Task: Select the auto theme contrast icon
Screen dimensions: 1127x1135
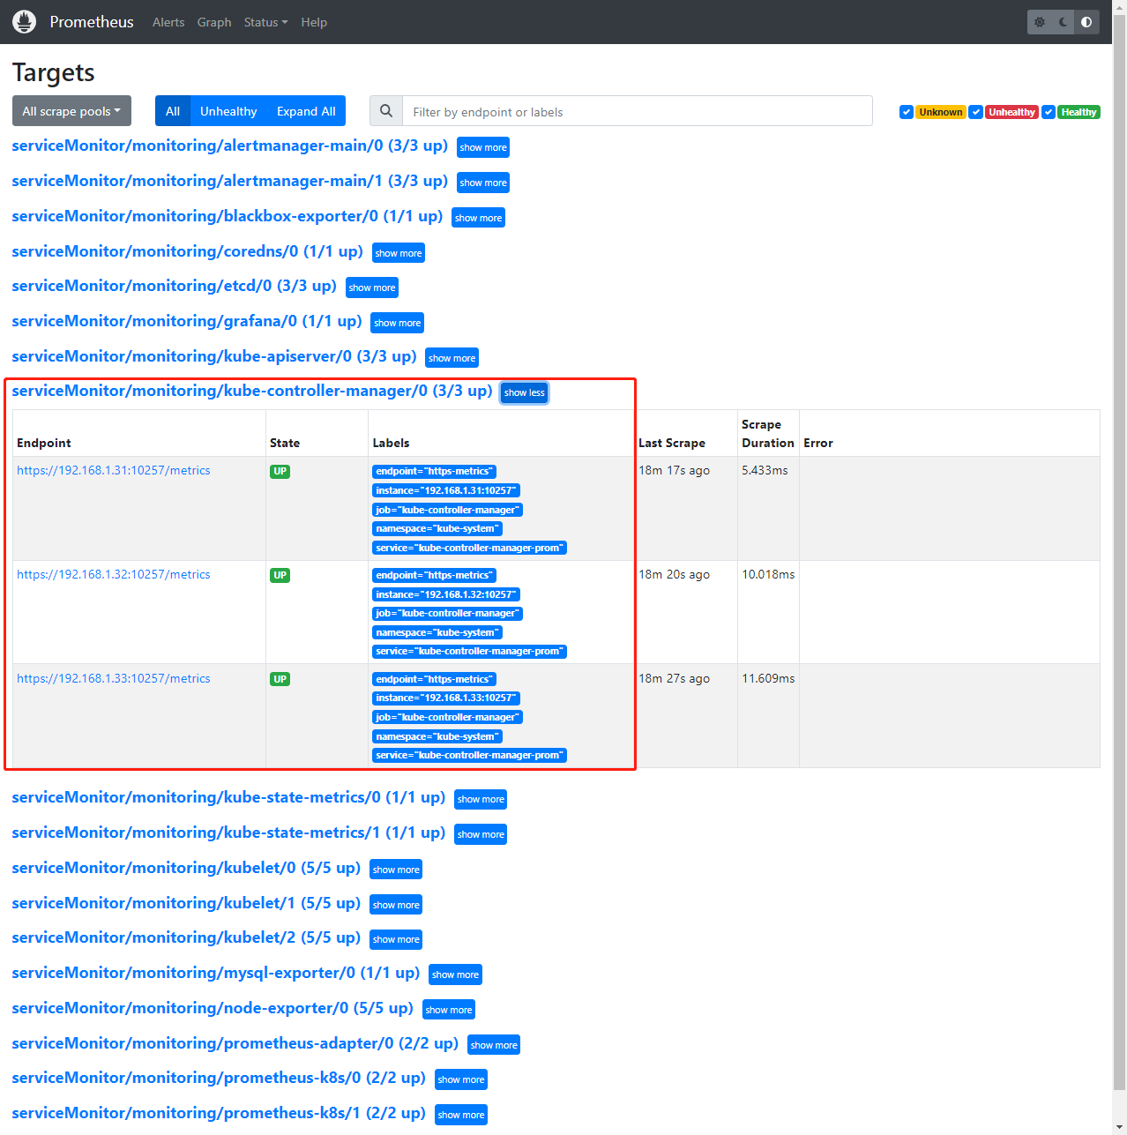Action: coord(1086,22)
